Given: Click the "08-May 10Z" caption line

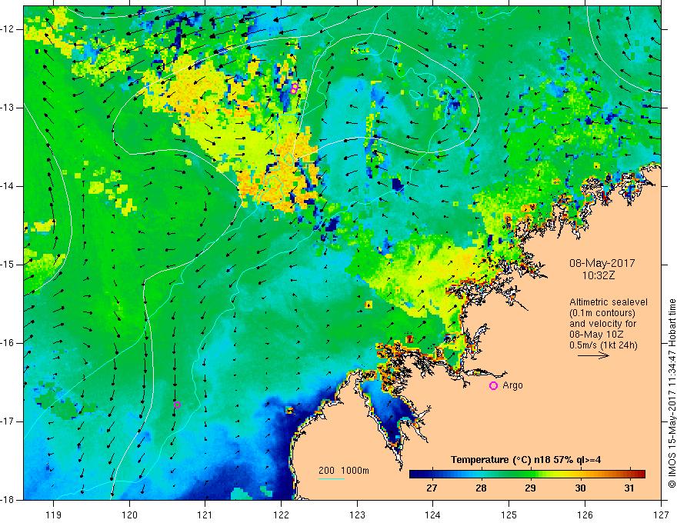Looking at the screenshot, I should point(596,335).
